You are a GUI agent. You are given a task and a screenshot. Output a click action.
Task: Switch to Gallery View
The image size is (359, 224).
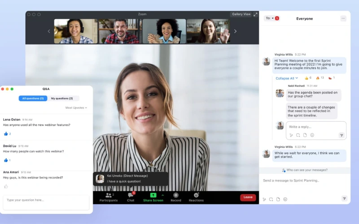tap(241, 14)
